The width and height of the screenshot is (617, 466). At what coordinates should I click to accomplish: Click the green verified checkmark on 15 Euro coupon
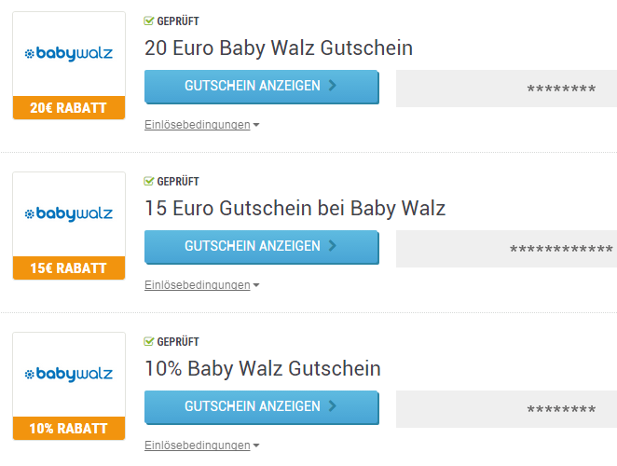(149, 181)
